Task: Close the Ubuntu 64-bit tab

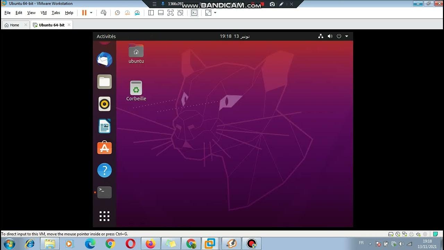Action: (x=69, y=25)
